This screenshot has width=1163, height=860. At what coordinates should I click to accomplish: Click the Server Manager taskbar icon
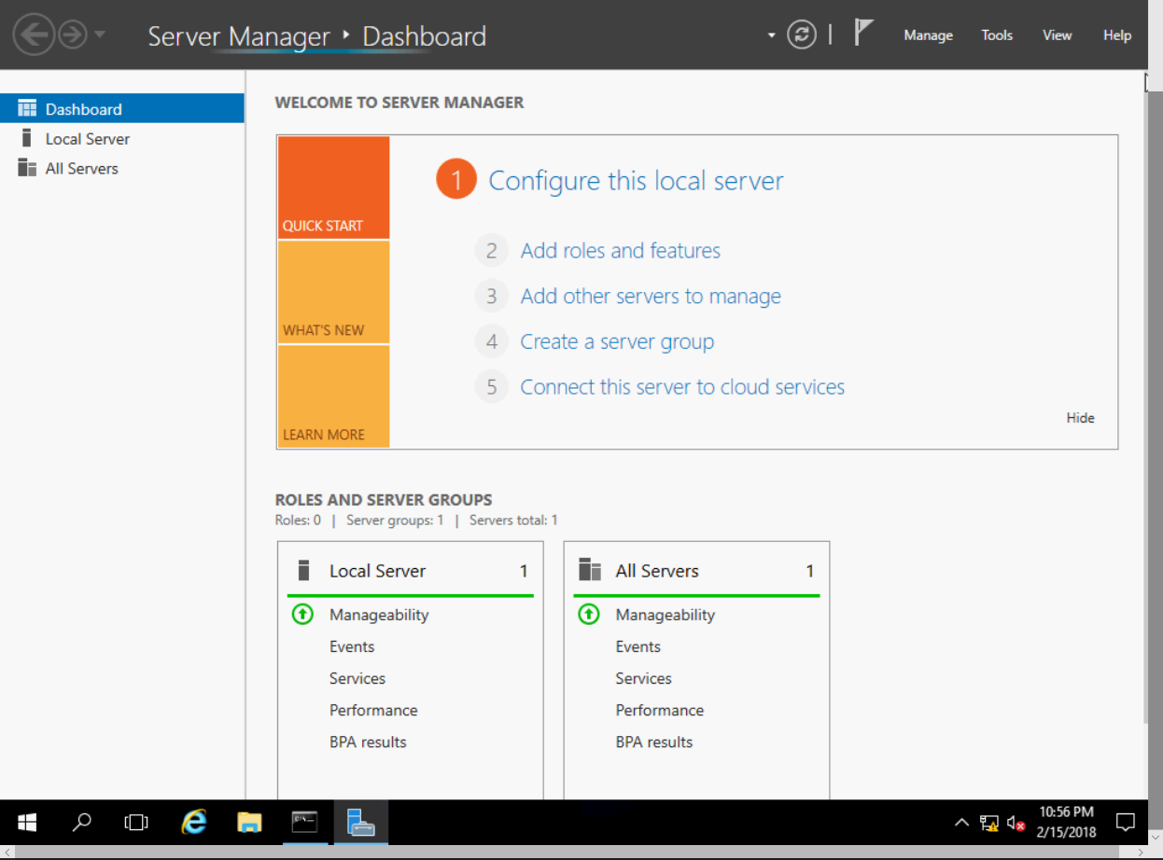coord(360,822)
